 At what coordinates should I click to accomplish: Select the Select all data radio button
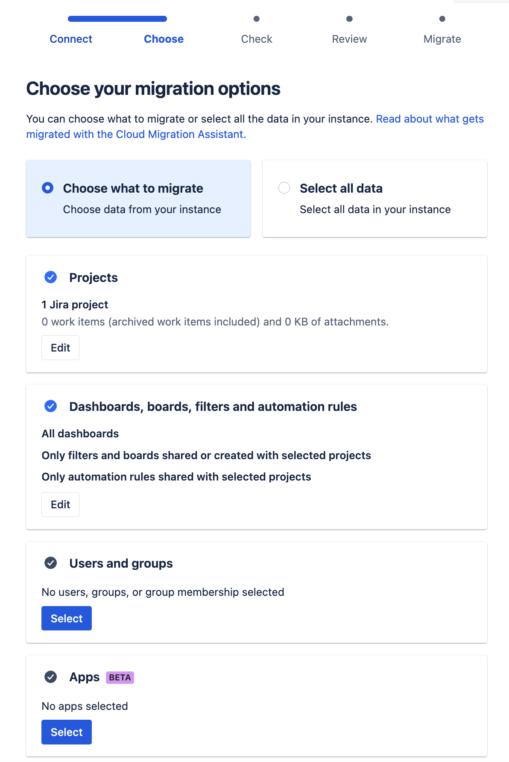click(x=284, y=188)
